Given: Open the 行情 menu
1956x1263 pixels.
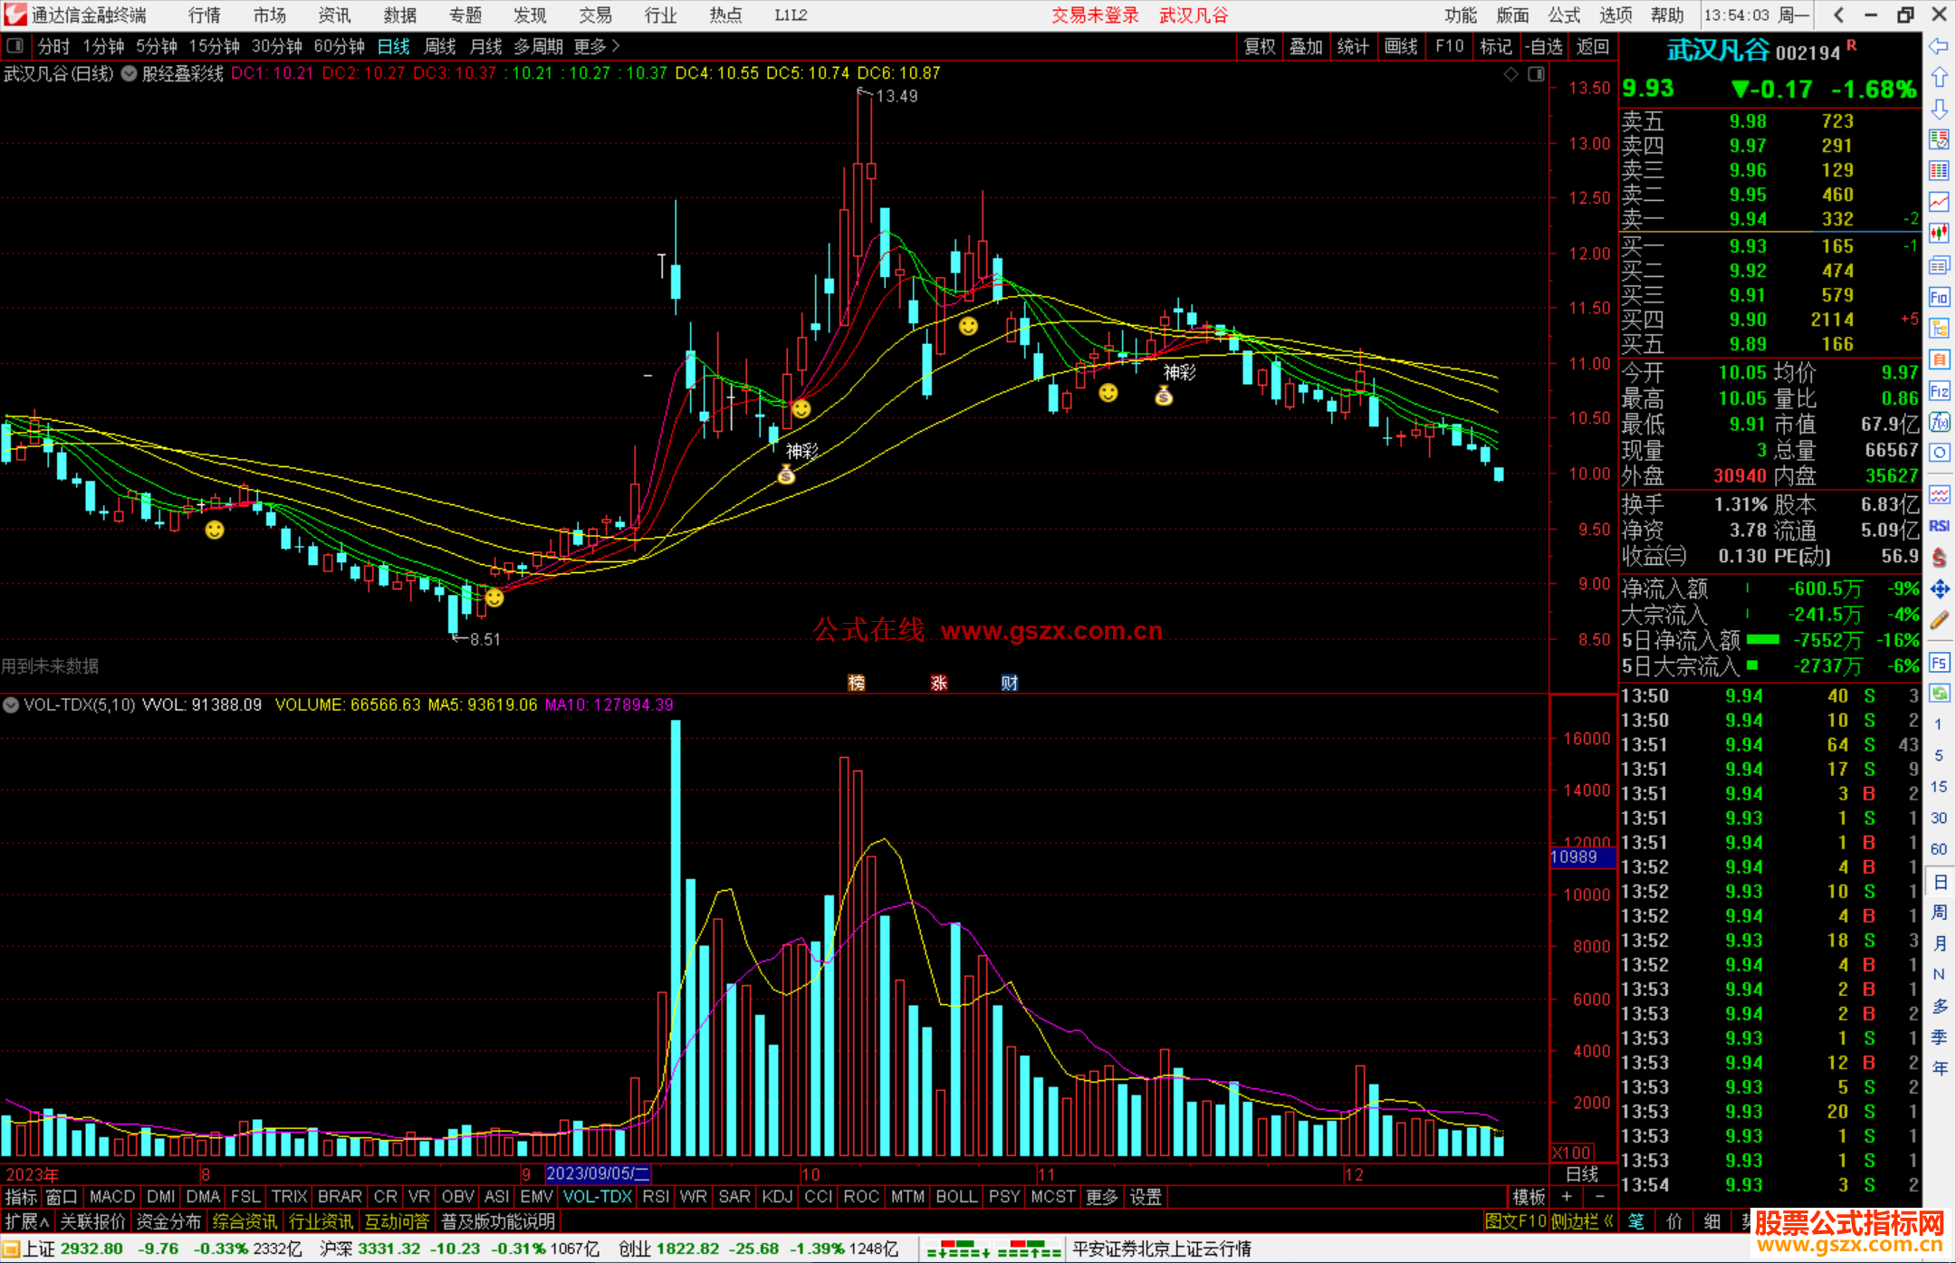Looking at the screenshot, I should 204,15.
